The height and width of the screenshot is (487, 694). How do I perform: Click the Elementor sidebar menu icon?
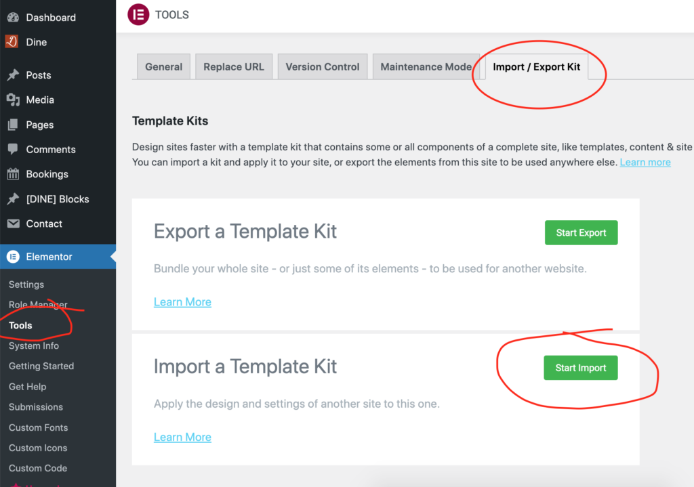[x=14, y=257]
